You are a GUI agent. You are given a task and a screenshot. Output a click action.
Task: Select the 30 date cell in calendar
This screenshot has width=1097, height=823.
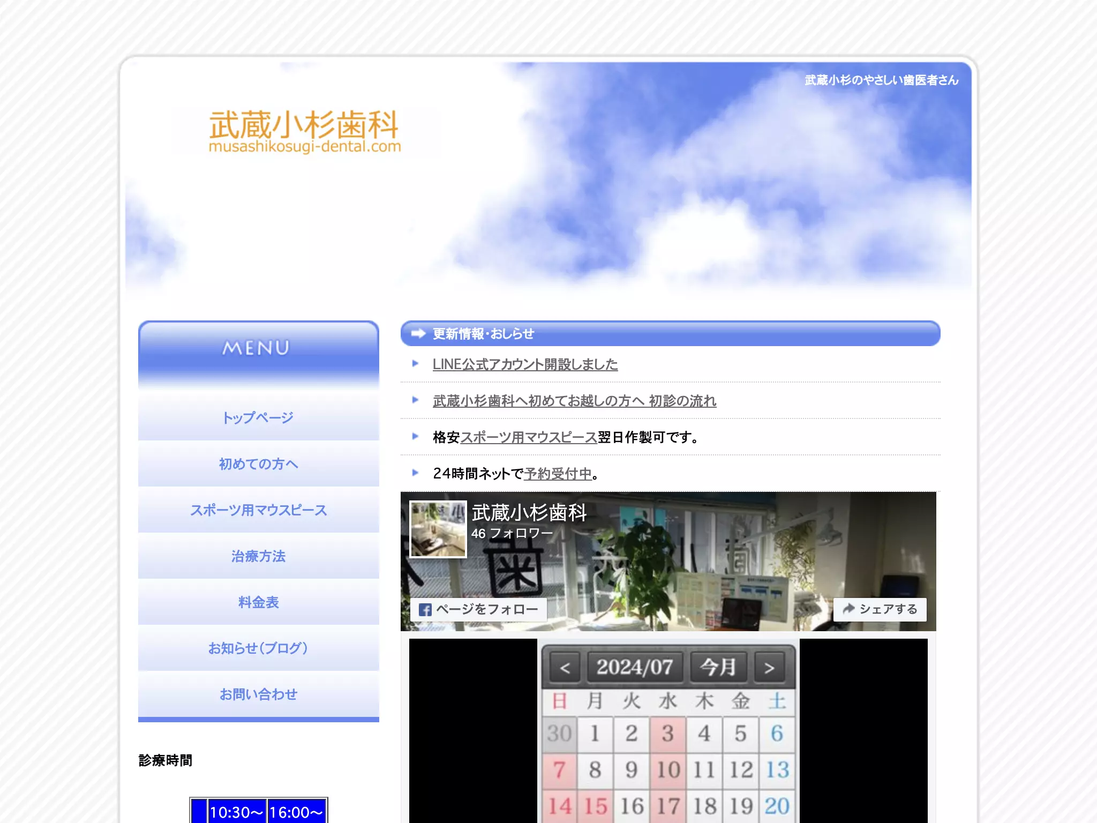tap(559, 734)
